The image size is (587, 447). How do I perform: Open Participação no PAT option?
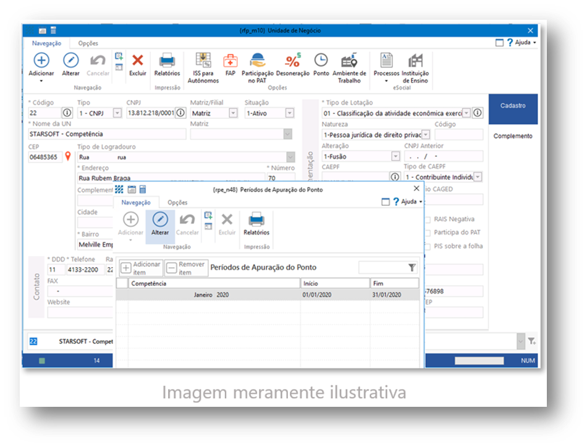257,61
